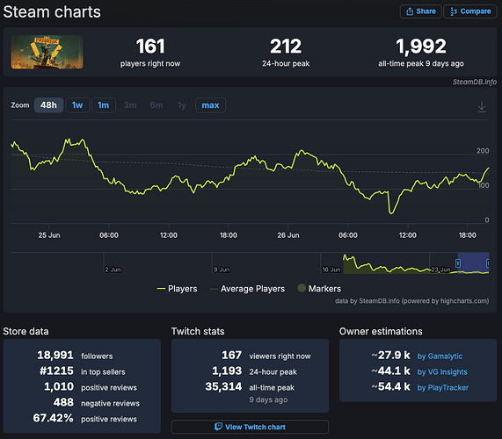Click the ~27.9 k owner estimate

(390, 356)
